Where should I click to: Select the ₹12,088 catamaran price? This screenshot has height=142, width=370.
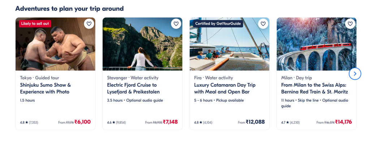pyautogui.click(x=255, y=122)
